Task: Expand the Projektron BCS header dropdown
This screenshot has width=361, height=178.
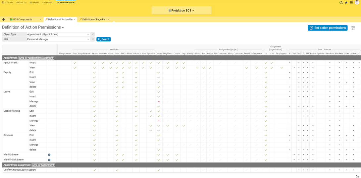Action: (x=181, y=10)
